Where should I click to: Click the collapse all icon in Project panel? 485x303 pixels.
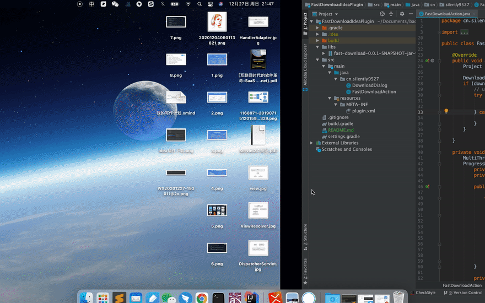coord(392,14)
